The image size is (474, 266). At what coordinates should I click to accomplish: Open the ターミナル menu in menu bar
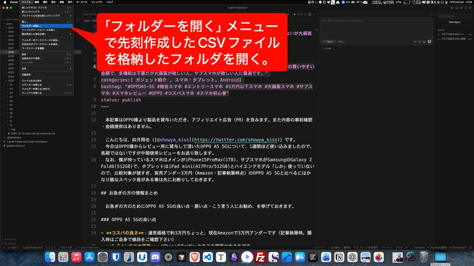(82, 2)
